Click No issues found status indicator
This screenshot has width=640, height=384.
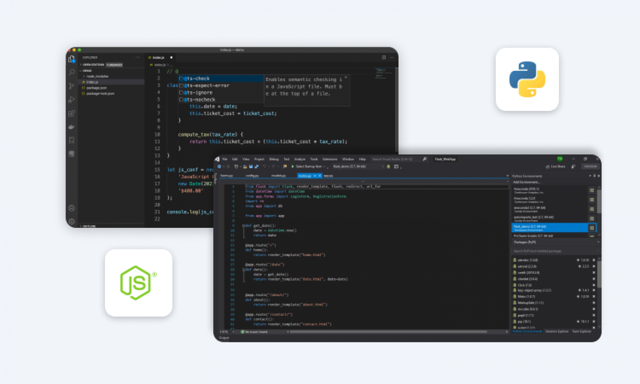pyautogui.click(x=254, y=332)
